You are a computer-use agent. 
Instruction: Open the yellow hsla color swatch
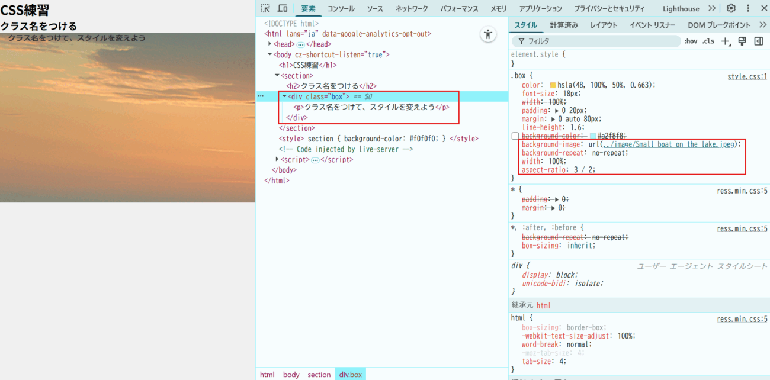point(553,85)
